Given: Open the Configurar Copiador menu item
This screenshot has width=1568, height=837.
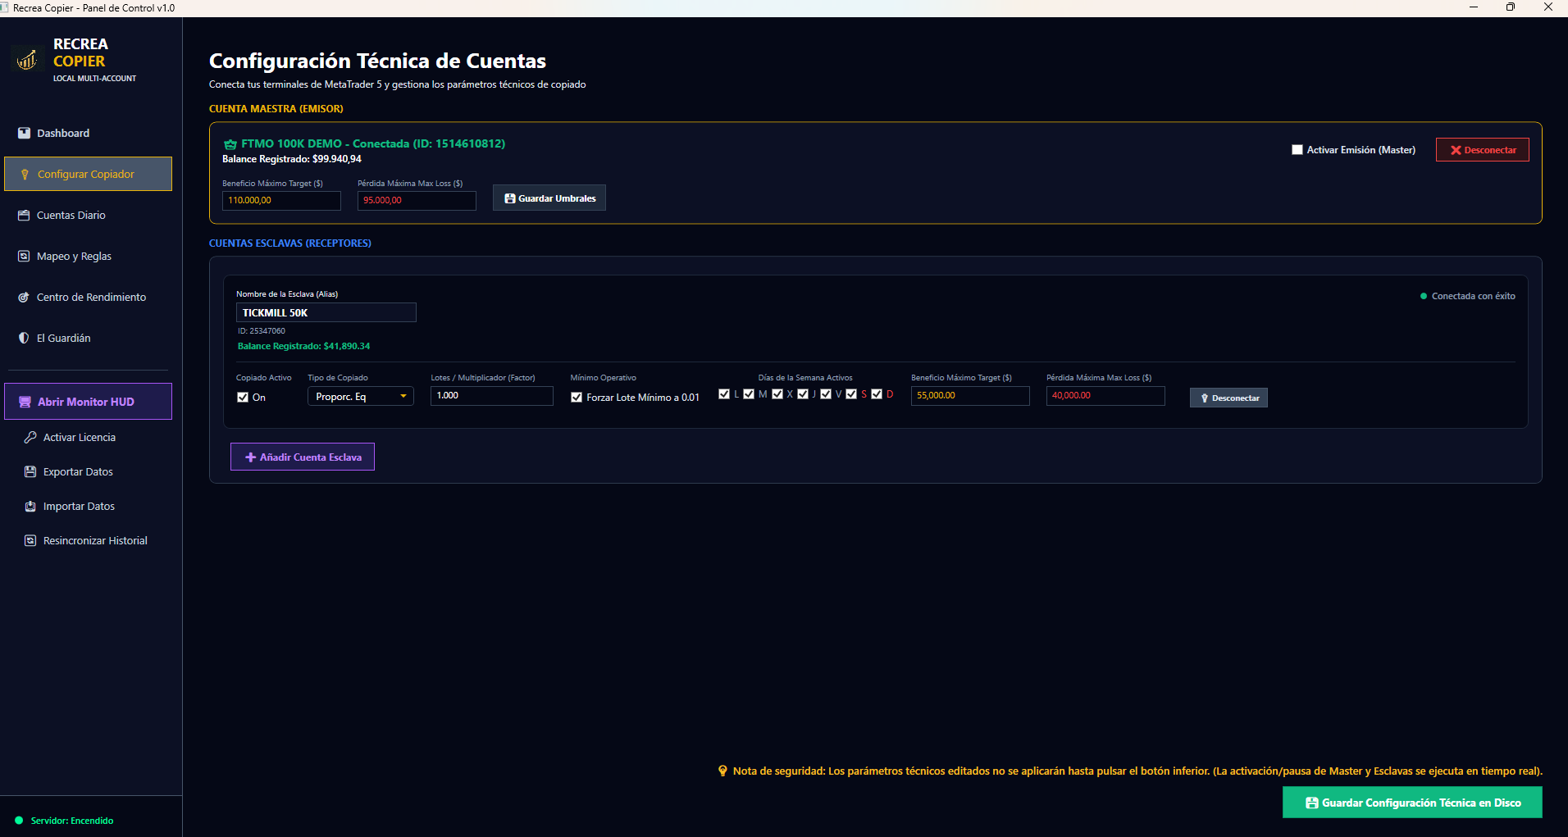Looking at the screenshot, I should [88, 174].
